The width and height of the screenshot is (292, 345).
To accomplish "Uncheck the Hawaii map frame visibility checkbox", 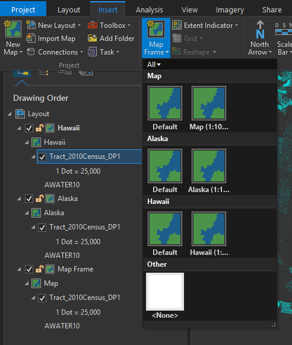I will [29, 128].
